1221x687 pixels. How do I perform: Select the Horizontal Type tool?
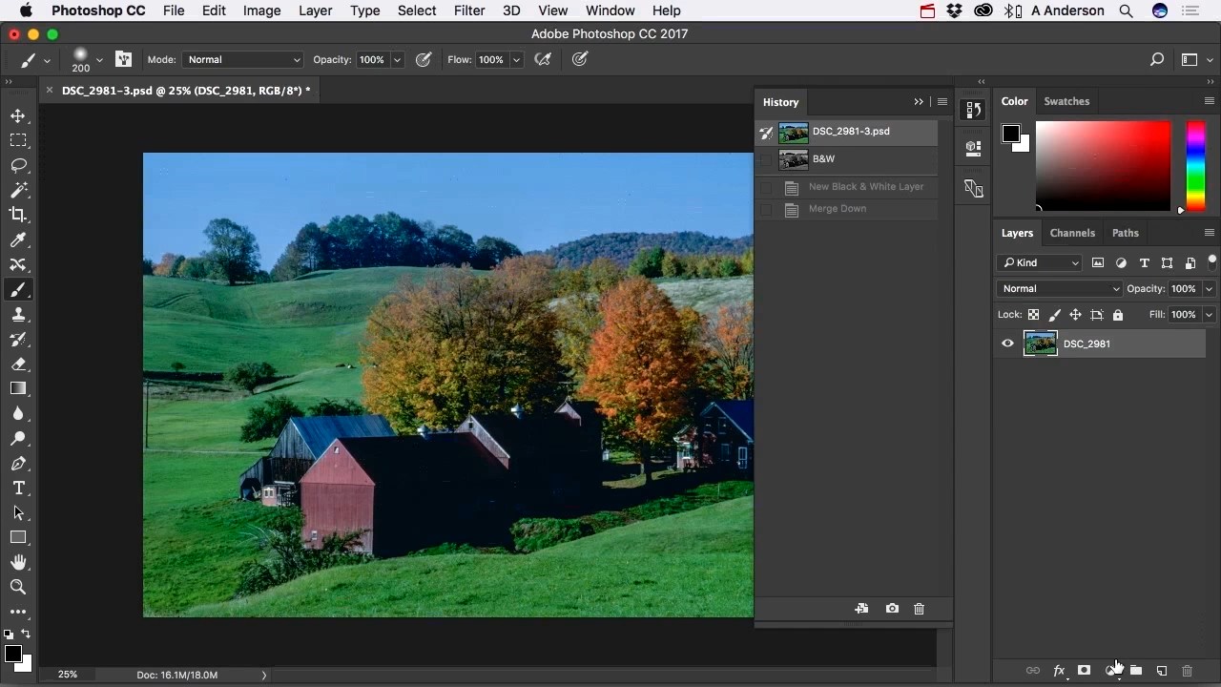(x=18, y=488)
